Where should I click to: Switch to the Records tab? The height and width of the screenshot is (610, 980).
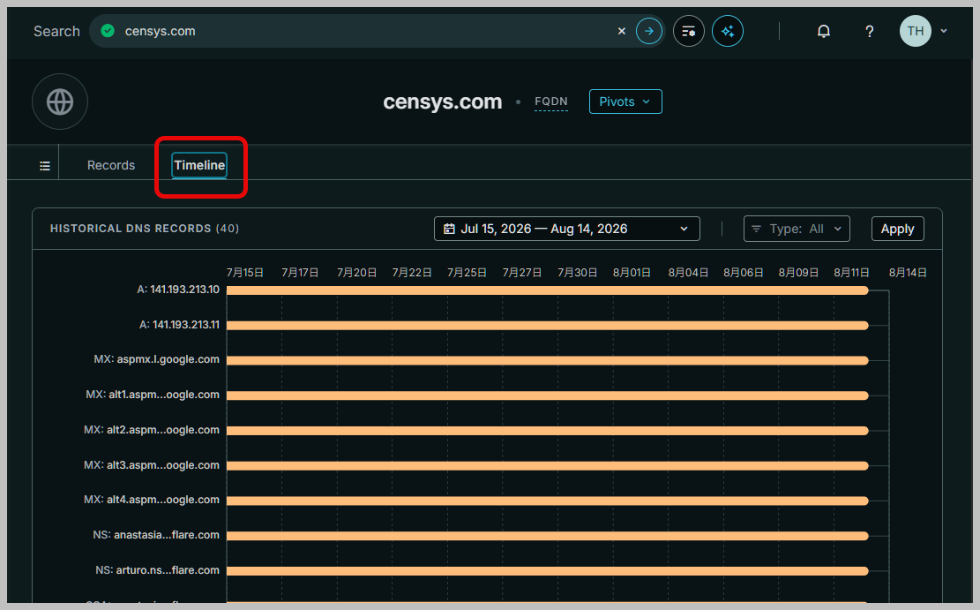point(110,165)
